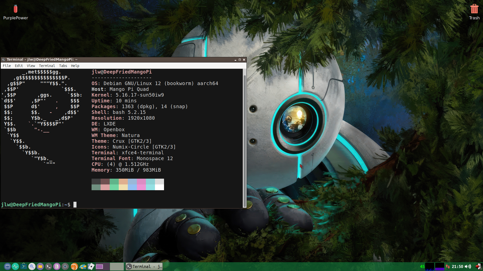The width and height of the screenshot is (483, 271).
Task: Switch to the first workspace in pager
Action: (x=102, y=266)
